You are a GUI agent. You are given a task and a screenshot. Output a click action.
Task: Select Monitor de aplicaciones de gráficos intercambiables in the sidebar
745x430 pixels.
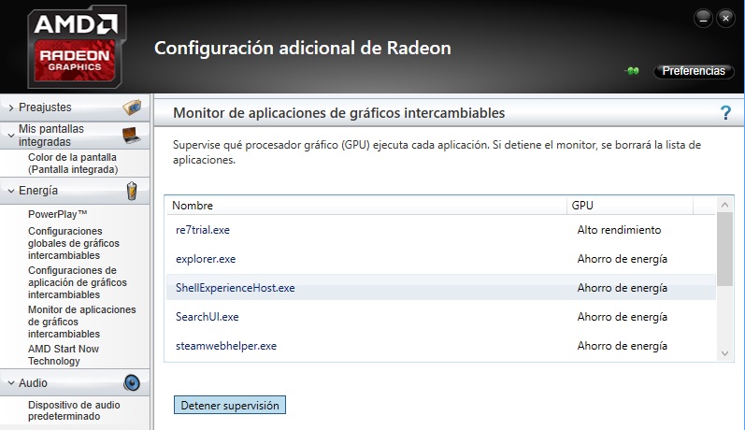[x=81, y=322]
